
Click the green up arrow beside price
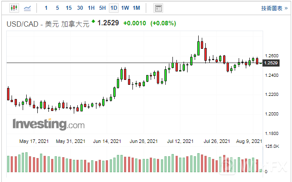coord(93,21)
